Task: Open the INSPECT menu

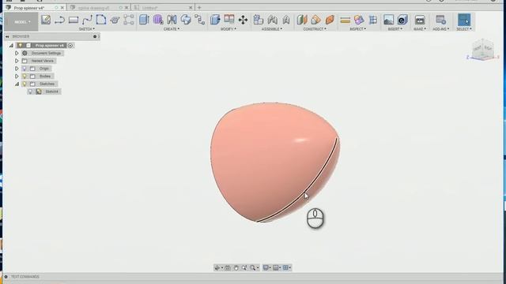Action: tap(358, 29)
